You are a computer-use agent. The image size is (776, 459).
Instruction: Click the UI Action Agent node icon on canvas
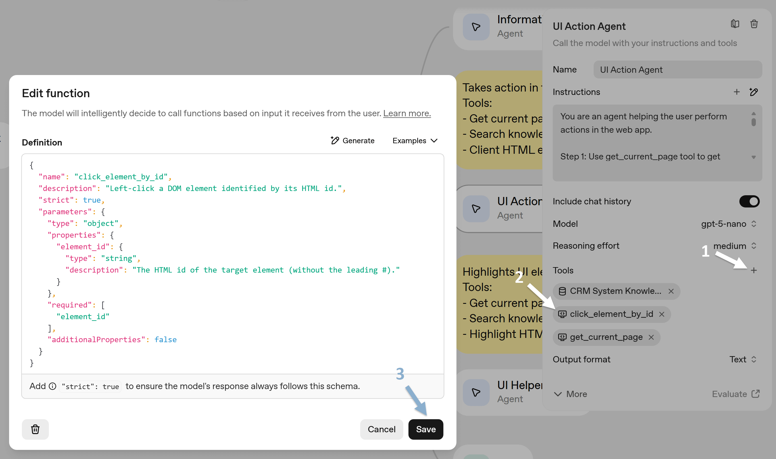pyautogui.click(x=476, y=209)
